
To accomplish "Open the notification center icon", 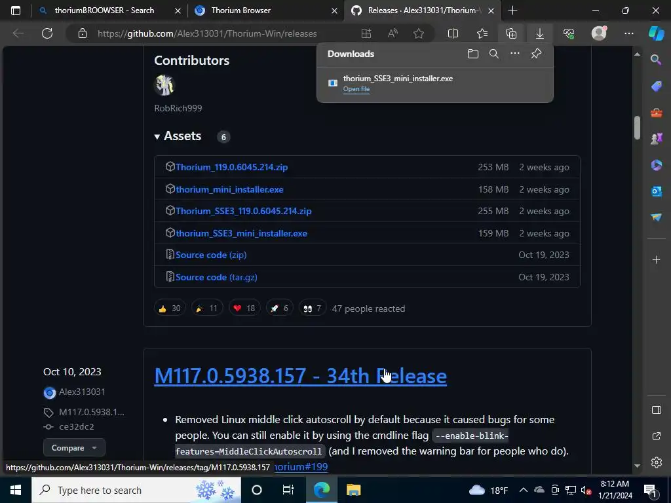I will click(x=650, y=490).
